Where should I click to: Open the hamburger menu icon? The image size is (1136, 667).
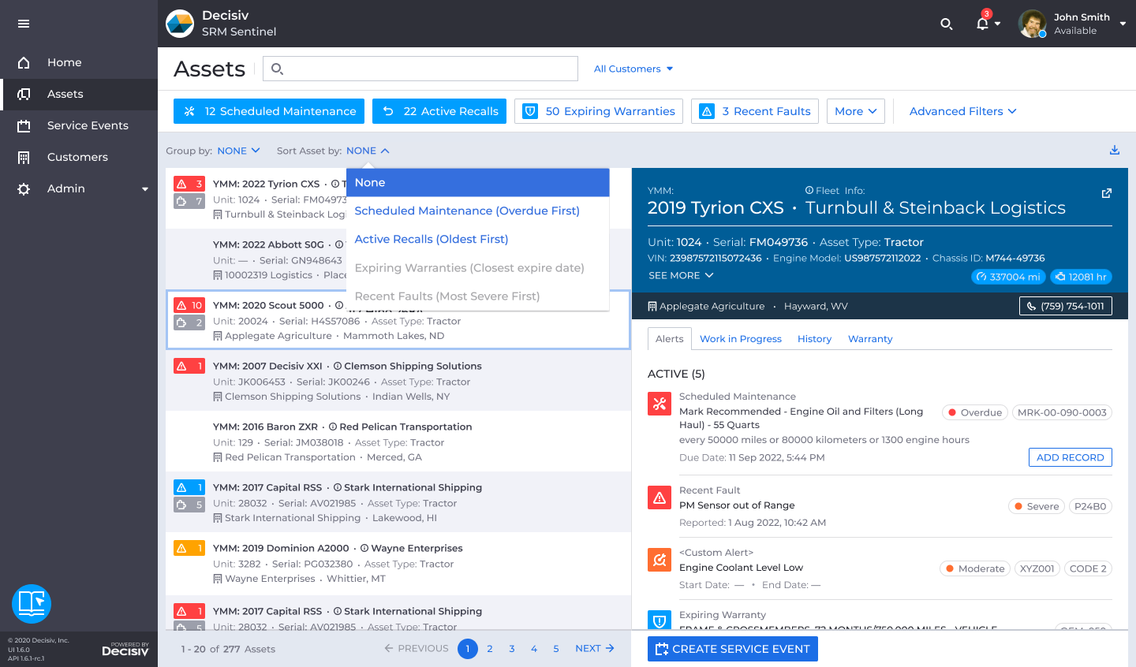tap(24, 24)
